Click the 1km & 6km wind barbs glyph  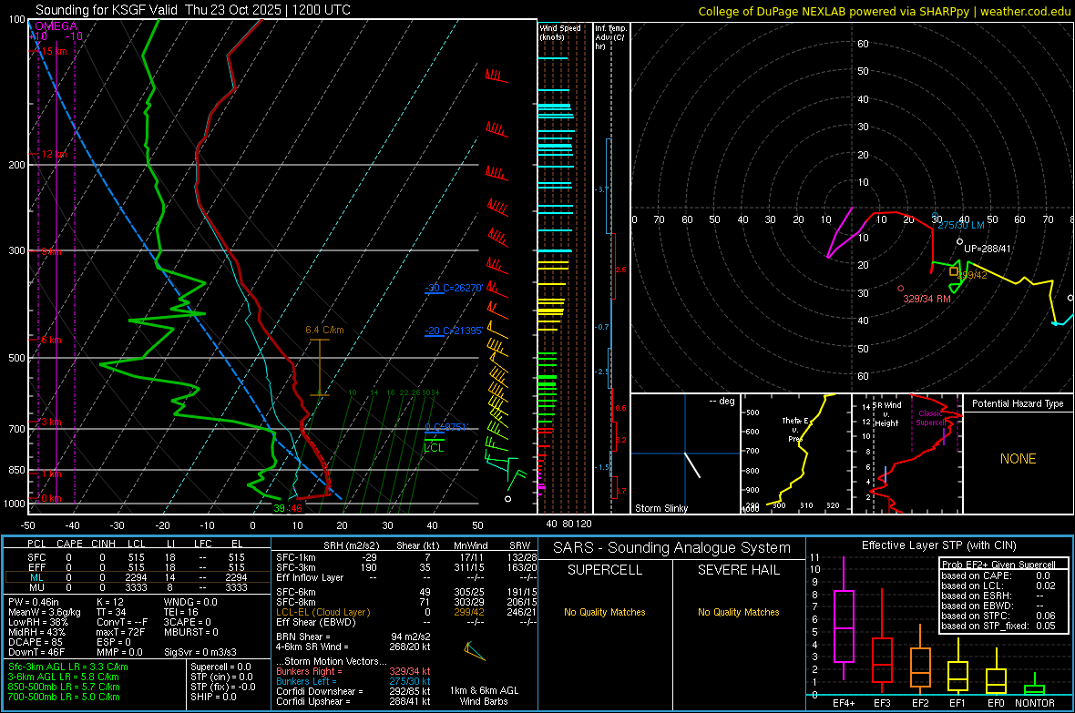pyautogui.click(x=475, y=650)
